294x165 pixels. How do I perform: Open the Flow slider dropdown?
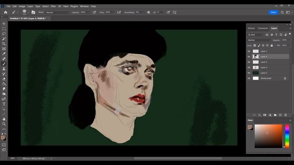tap(113, 12)
